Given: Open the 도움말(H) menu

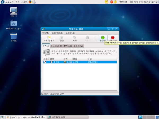Looking at the screenshot, I should pos(70,33).
